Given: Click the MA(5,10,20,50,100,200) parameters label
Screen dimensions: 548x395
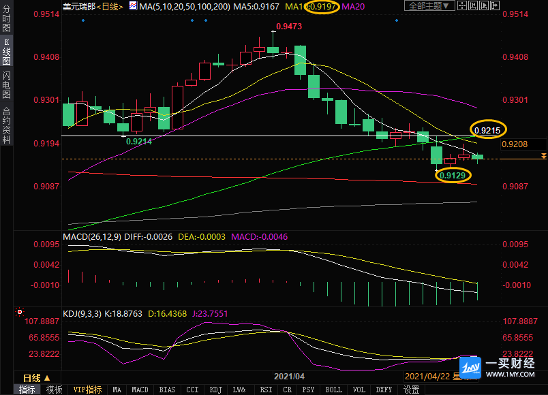Looking at the screenshot, I should coord(185,6).
